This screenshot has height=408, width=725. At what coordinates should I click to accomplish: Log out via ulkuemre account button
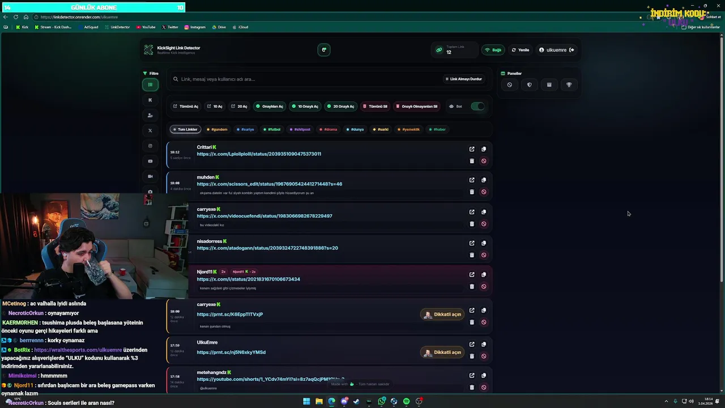[556, 50]
